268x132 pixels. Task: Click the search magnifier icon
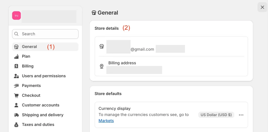[16, 34]
